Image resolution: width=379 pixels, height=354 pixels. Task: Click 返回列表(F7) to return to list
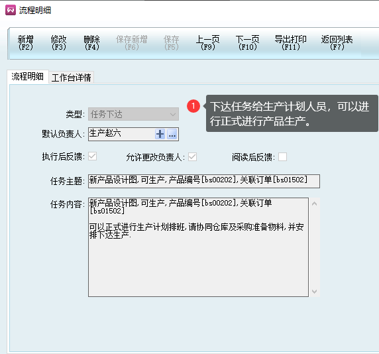click(337, 43)
